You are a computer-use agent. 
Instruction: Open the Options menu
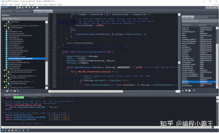click(x=32, y=5)
